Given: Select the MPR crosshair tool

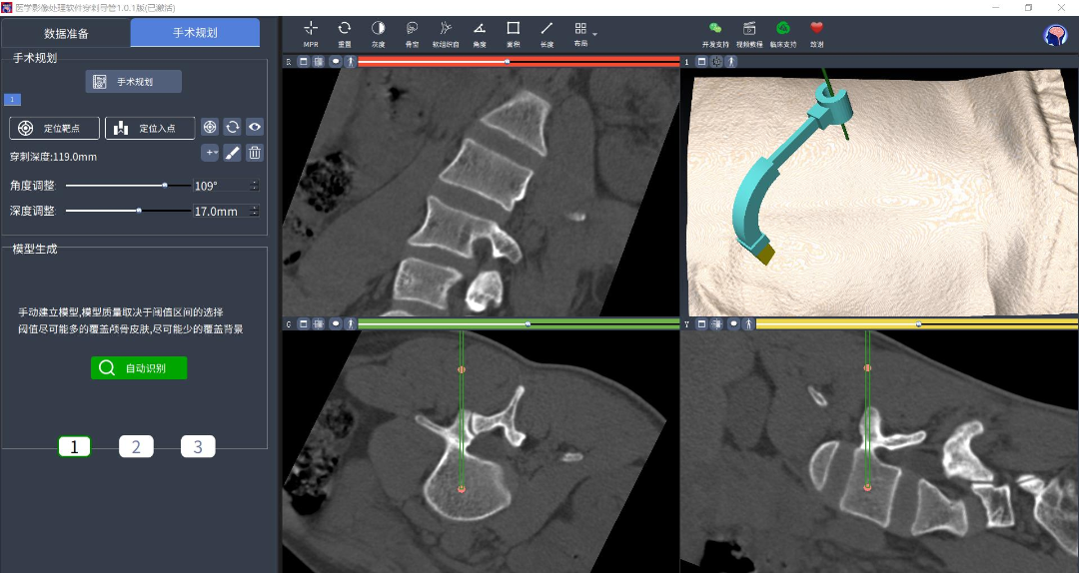Looking at the screenshot, I should point(311,29).
